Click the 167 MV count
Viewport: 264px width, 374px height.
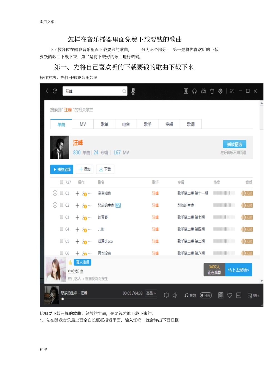[x=121, y=153]
